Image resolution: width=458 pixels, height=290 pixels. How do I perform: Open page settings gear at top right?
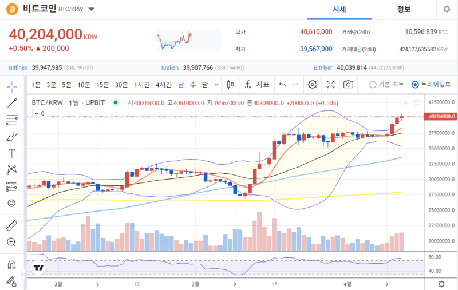tap(447, 9)
